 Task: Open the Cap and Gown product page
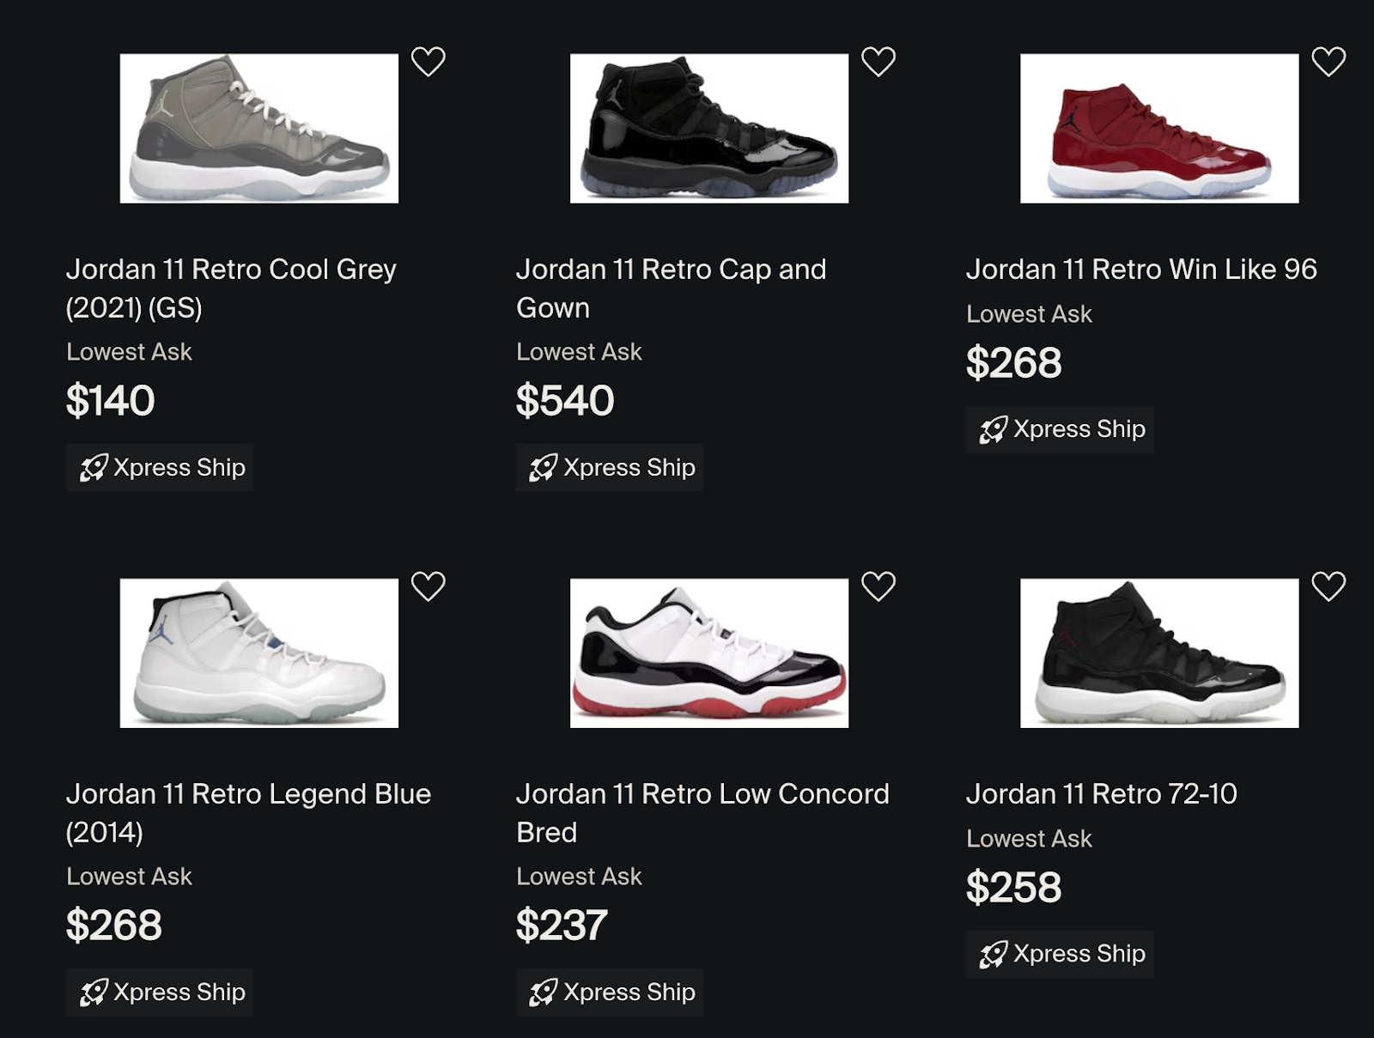pyautogui.click(x=671, y=287)
